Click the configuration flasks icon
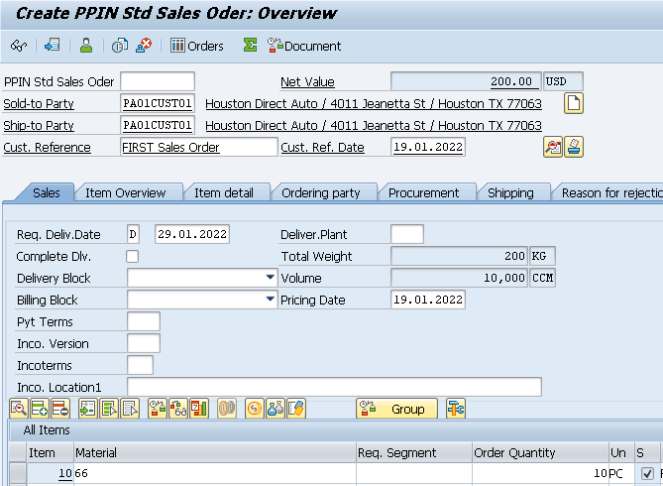663x486 pixels. click(275, 409)
